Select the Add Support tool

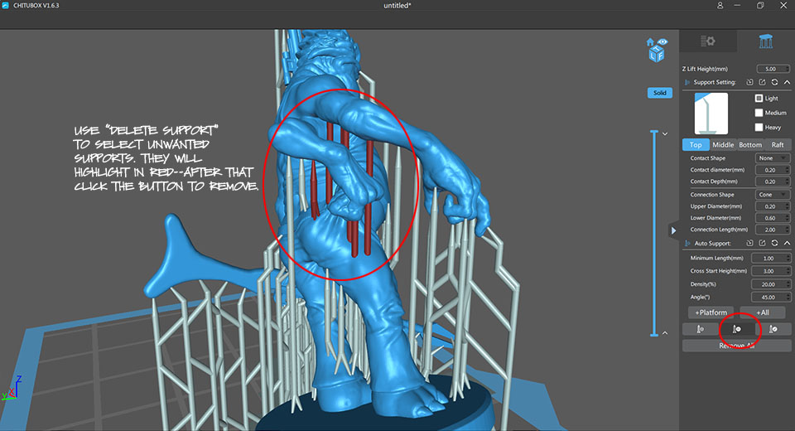pos(700,329)
